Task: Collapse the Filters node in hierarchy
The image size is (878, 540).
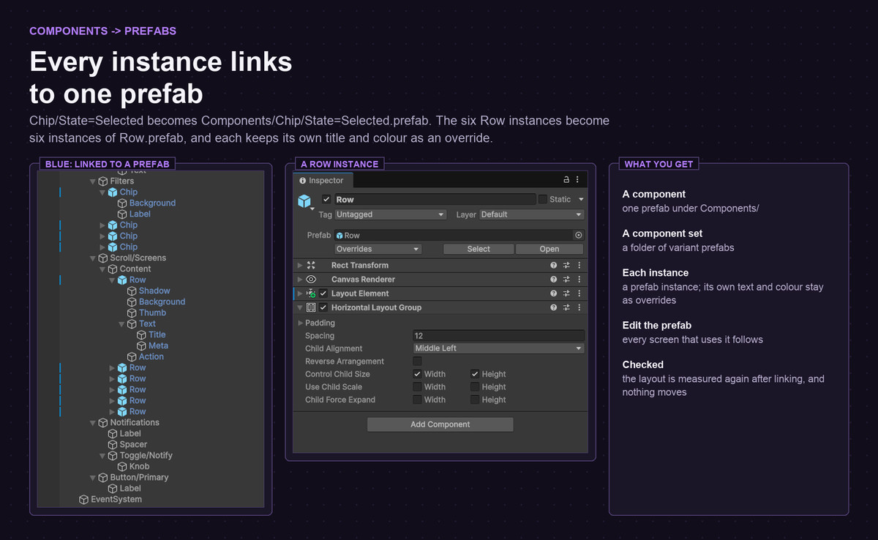Action: tap(92, 181)
